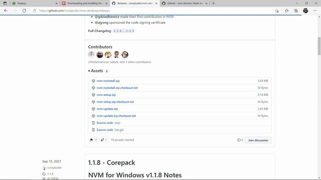Download nvm-noinstall.zip
This screenshot has height=180, width=321.
(x=108, y=81)
